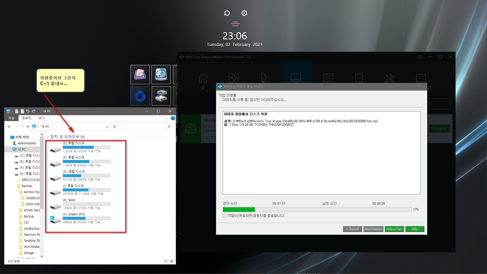Open the purple disk editor launcher tile

[x=140, y=75]
